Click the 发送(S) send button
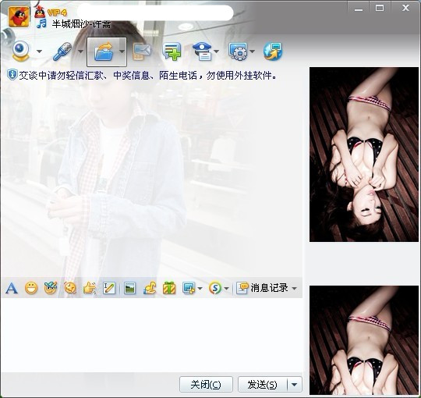The height and width of the screenshot is (398, 421). pos(262,384)
